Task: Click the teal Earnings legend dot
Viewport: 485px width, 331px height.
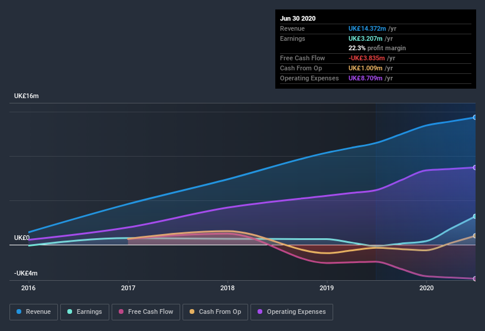Action: click(x=70, y=311)
